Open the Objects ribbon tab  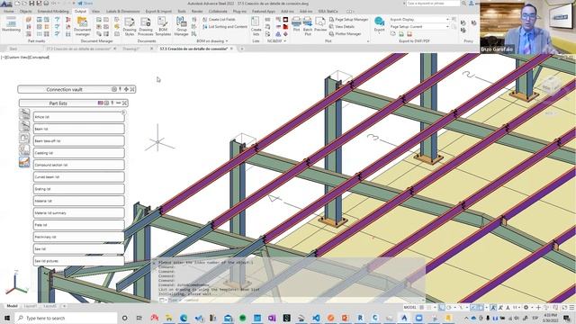point(26,12)
